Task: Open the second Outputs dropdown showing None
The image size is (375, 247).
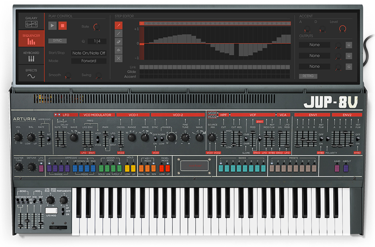Action: tap(315, 55)
